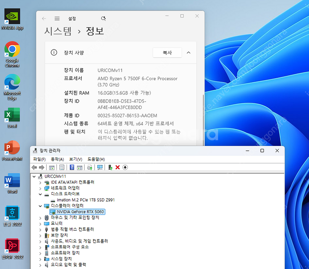Open the 도움말(H) menu
The height and width of the screenshot is (269, 309).
[96, 159]
